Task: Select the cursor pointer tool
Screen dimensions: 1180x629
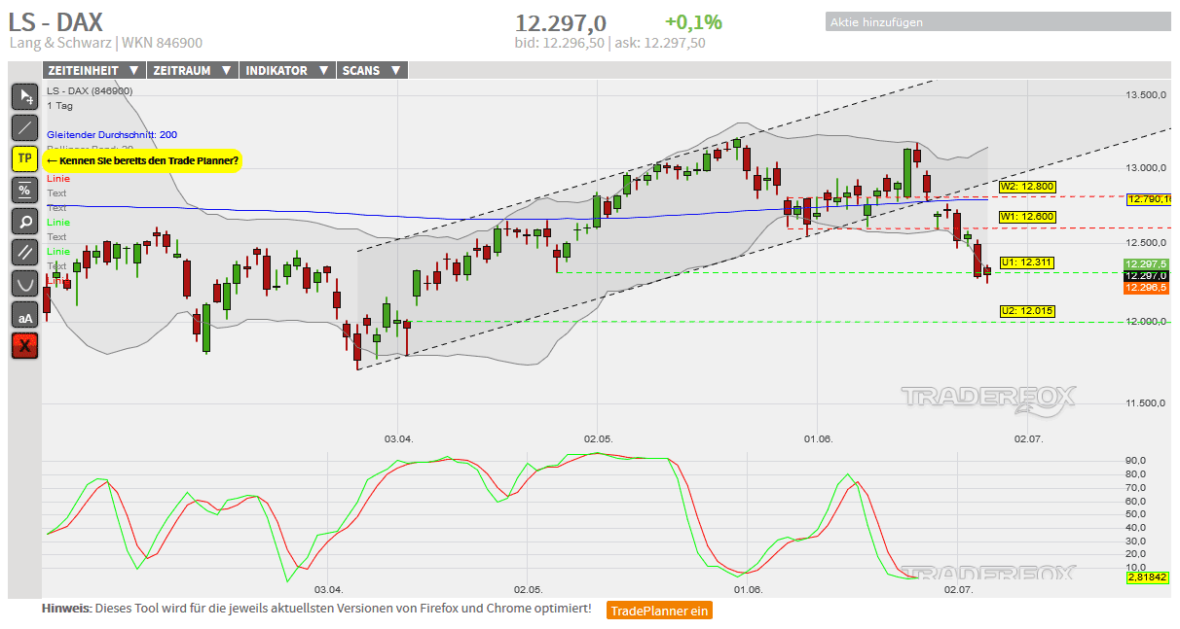Action: pos(25,96)
